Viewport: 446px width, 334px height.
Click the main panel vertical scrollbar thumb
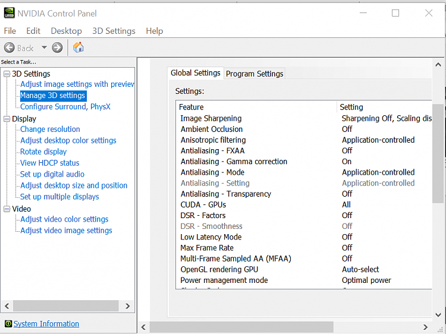click(438, 153)
